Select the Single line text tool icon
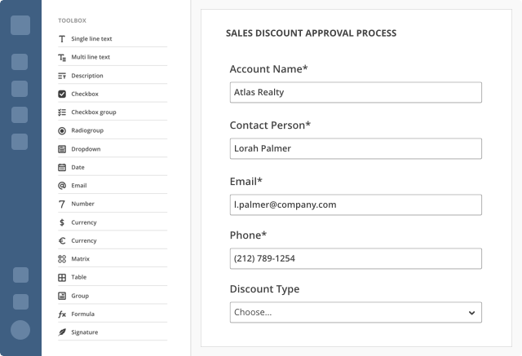Image resolution: width=522 pixels, height=356 pixels. point(62,39)
